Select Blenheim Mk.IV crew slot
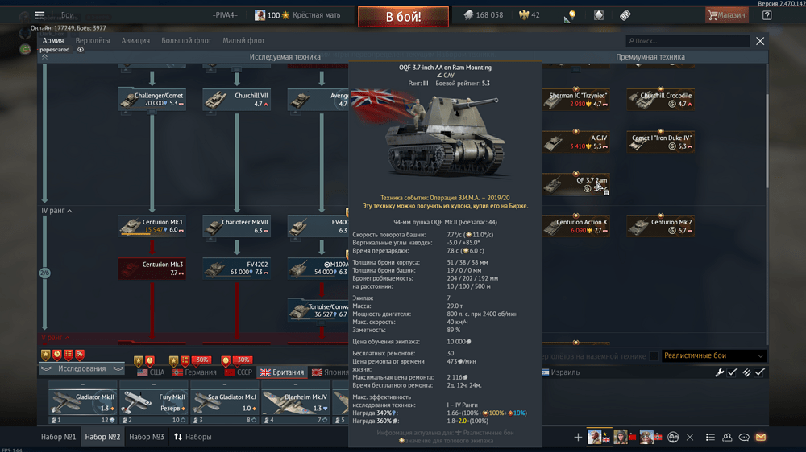The width and height of the screenshot is (806, 452). pos(295,401)
